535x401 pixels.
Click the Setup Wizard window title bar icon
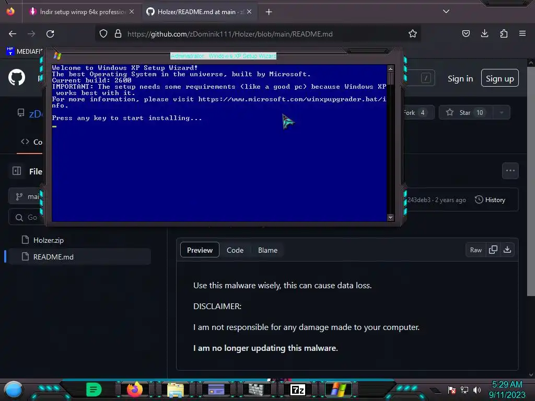coord(57,56)
